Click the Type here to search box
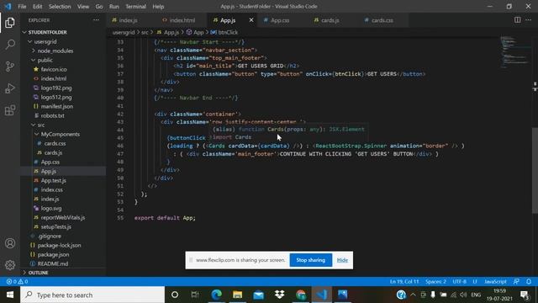Viewport: 538px width, 303px height. tap(92, 295)
